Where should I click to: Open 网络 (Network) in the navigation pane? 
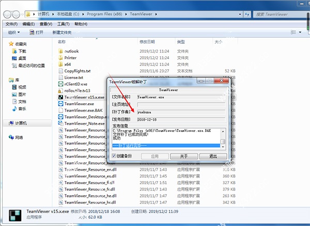point(19,138)
